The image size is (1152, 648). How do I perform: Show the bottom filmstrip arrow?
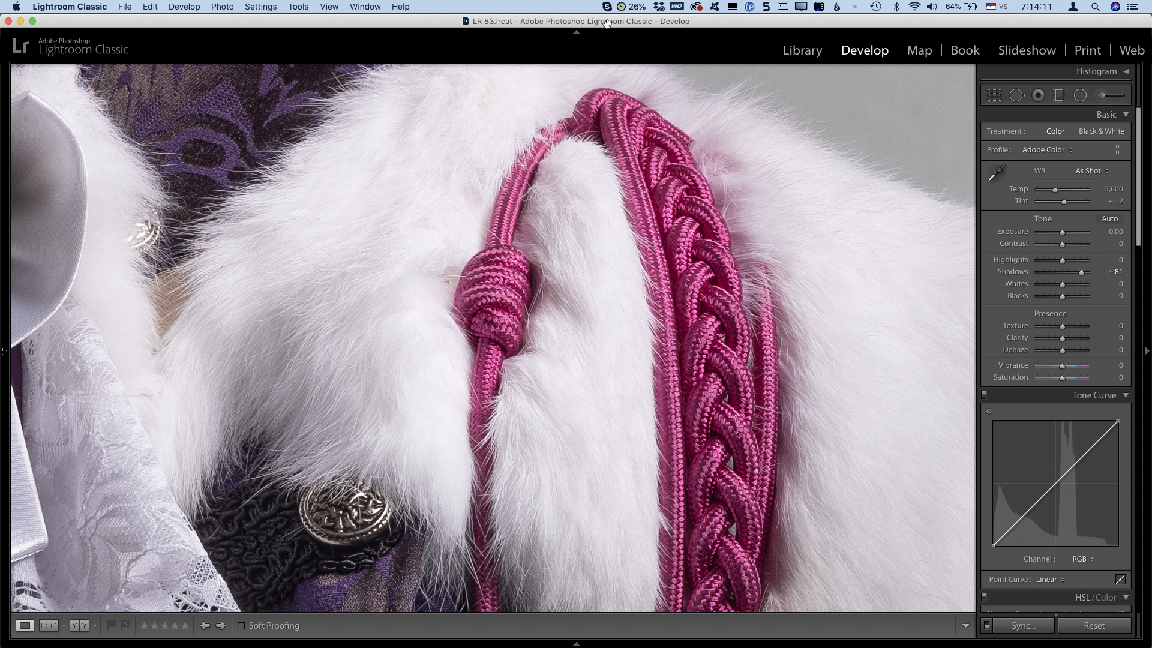click(x=576, y=644)
